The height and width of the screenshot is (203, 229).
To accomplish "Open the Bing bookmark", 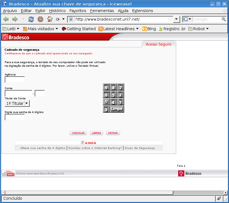I will [149, 29].
